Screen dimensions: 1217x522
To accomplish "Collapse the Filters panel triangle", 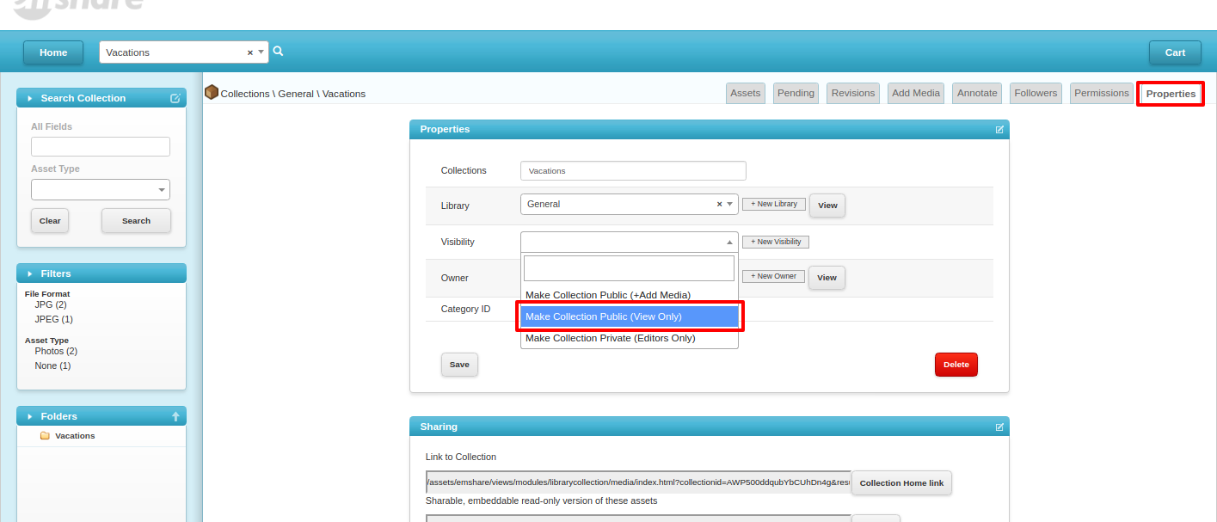I will (x=30, y=273).
